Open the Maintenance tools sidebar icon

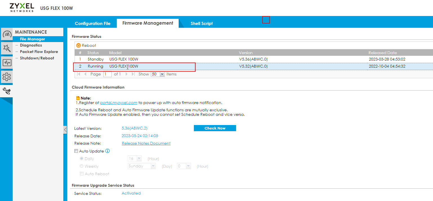tap(7, 91)
